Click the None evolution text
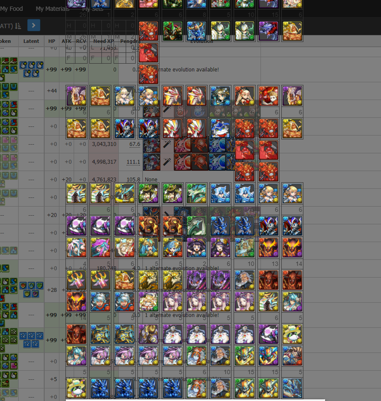The width and height of the screenshot is (381, 401). pos(151,180)
